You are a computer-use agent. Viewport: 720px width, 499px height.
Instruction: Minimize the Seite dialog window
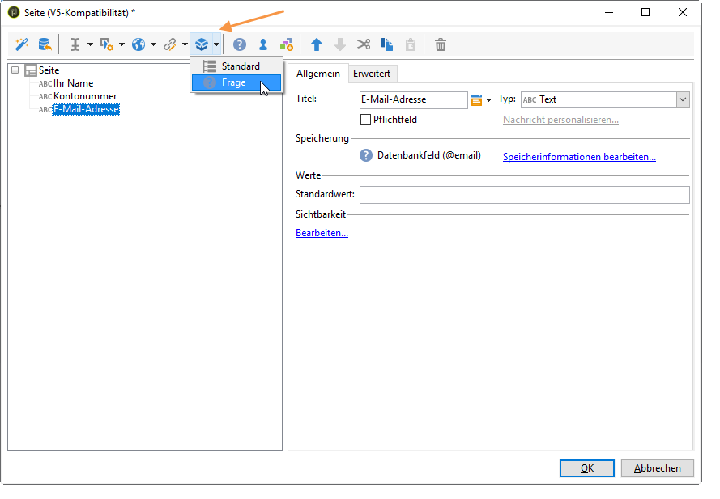click(x=609, y=12)
